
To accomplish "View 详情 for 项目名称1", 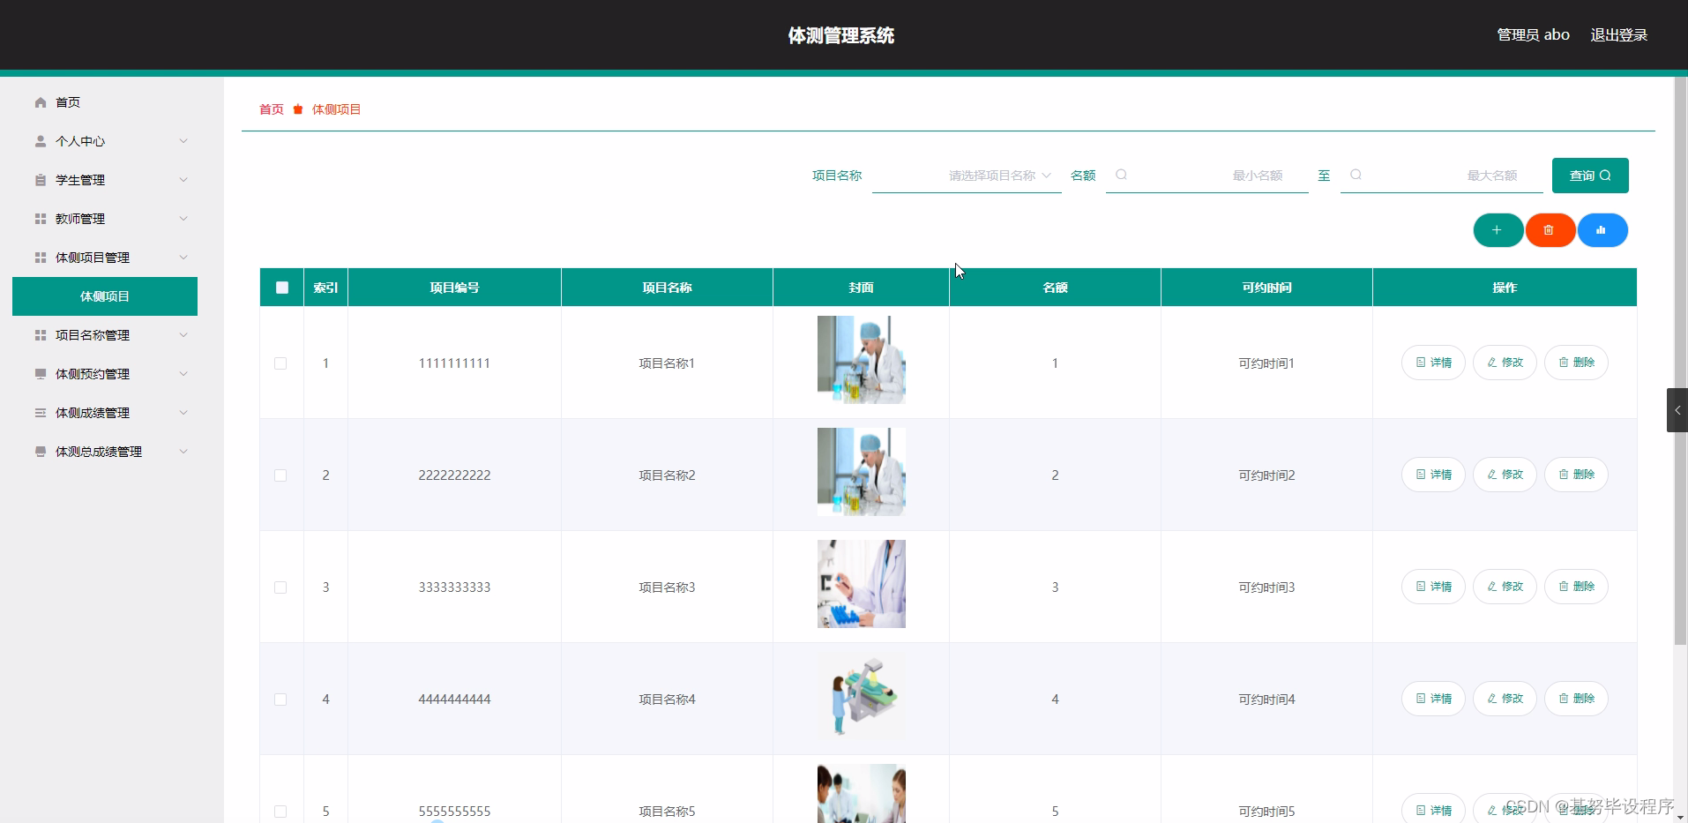I will click(1433, 363).
